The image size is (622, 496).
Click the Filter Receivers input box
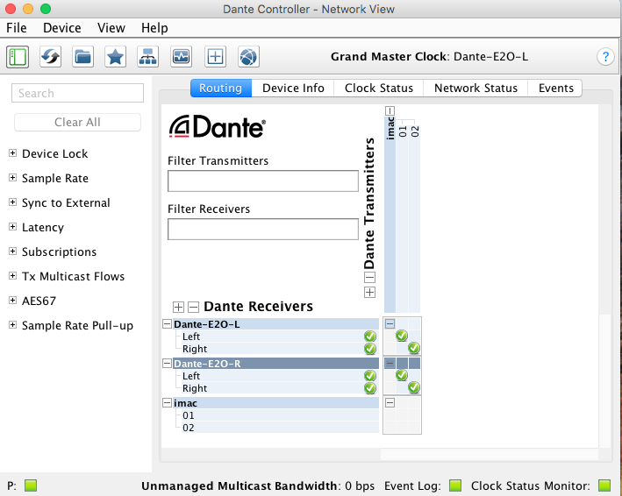[x=263, y=229]
